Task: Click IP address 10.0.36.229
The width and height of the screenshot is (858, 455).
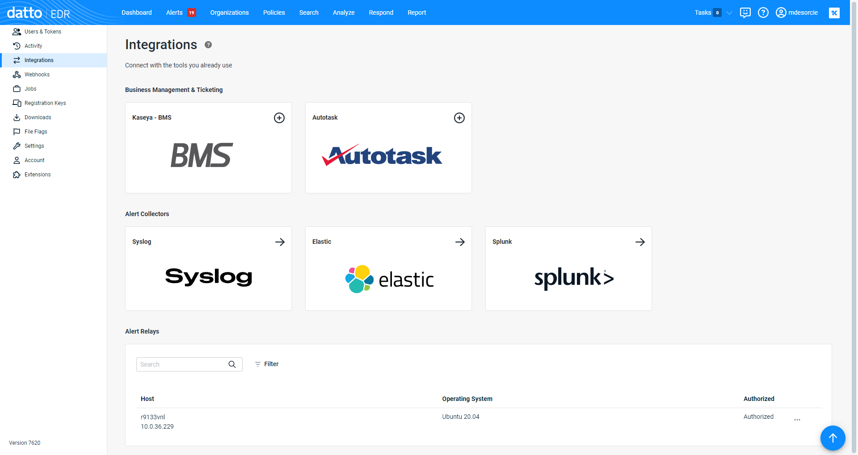Action: [x=157, y=426]
